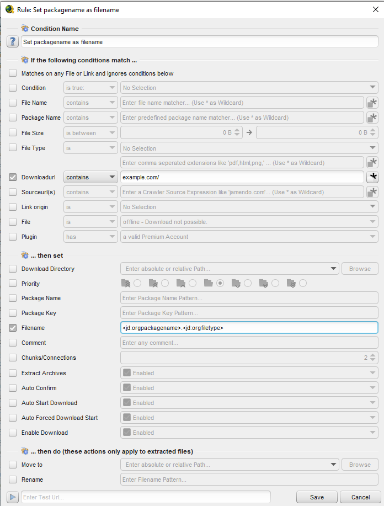Click the Cancel button
Image resolution: width=384 pixels, height=506 pixels.
tap(360, 497)
